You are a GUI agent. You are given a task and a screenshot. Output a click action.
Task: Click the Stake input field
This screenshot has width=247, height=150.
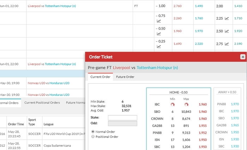(x=122, y=118)
